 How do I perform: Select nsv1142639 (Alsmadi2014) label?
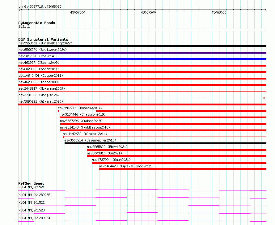[85, 134]
